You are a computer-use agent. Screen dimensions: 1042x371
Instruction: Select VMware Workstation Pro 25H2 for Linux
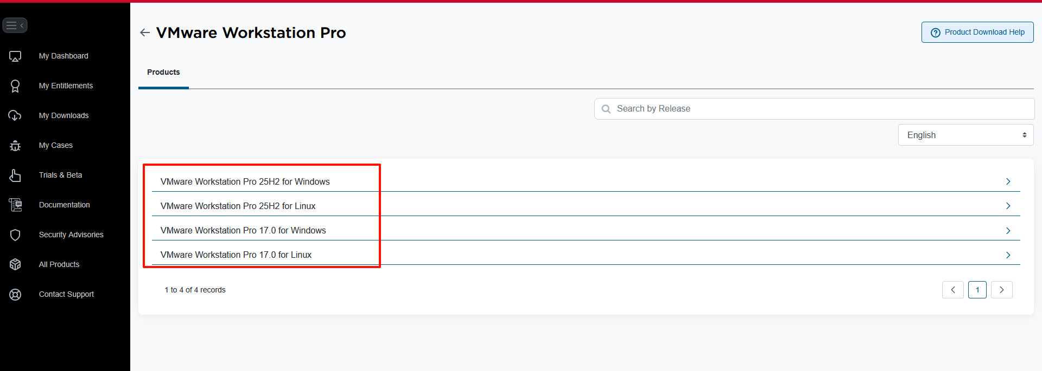pos(238,206)
